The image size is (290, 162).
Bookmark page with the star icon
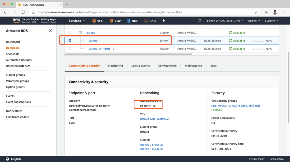[256, 12]
